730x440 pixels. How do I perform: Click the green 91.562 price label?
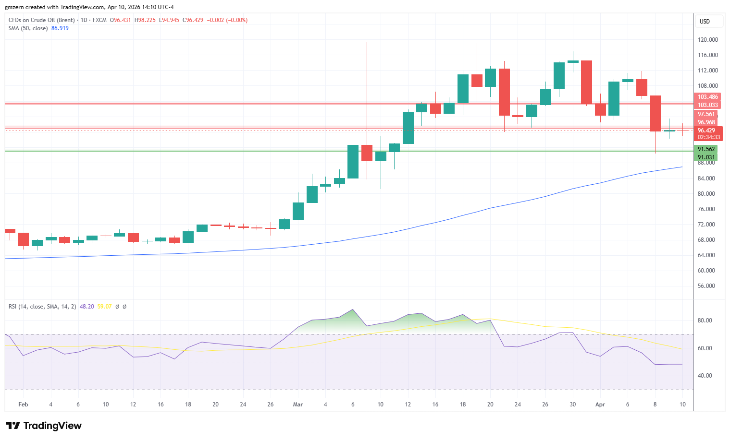tap(706, 149)
